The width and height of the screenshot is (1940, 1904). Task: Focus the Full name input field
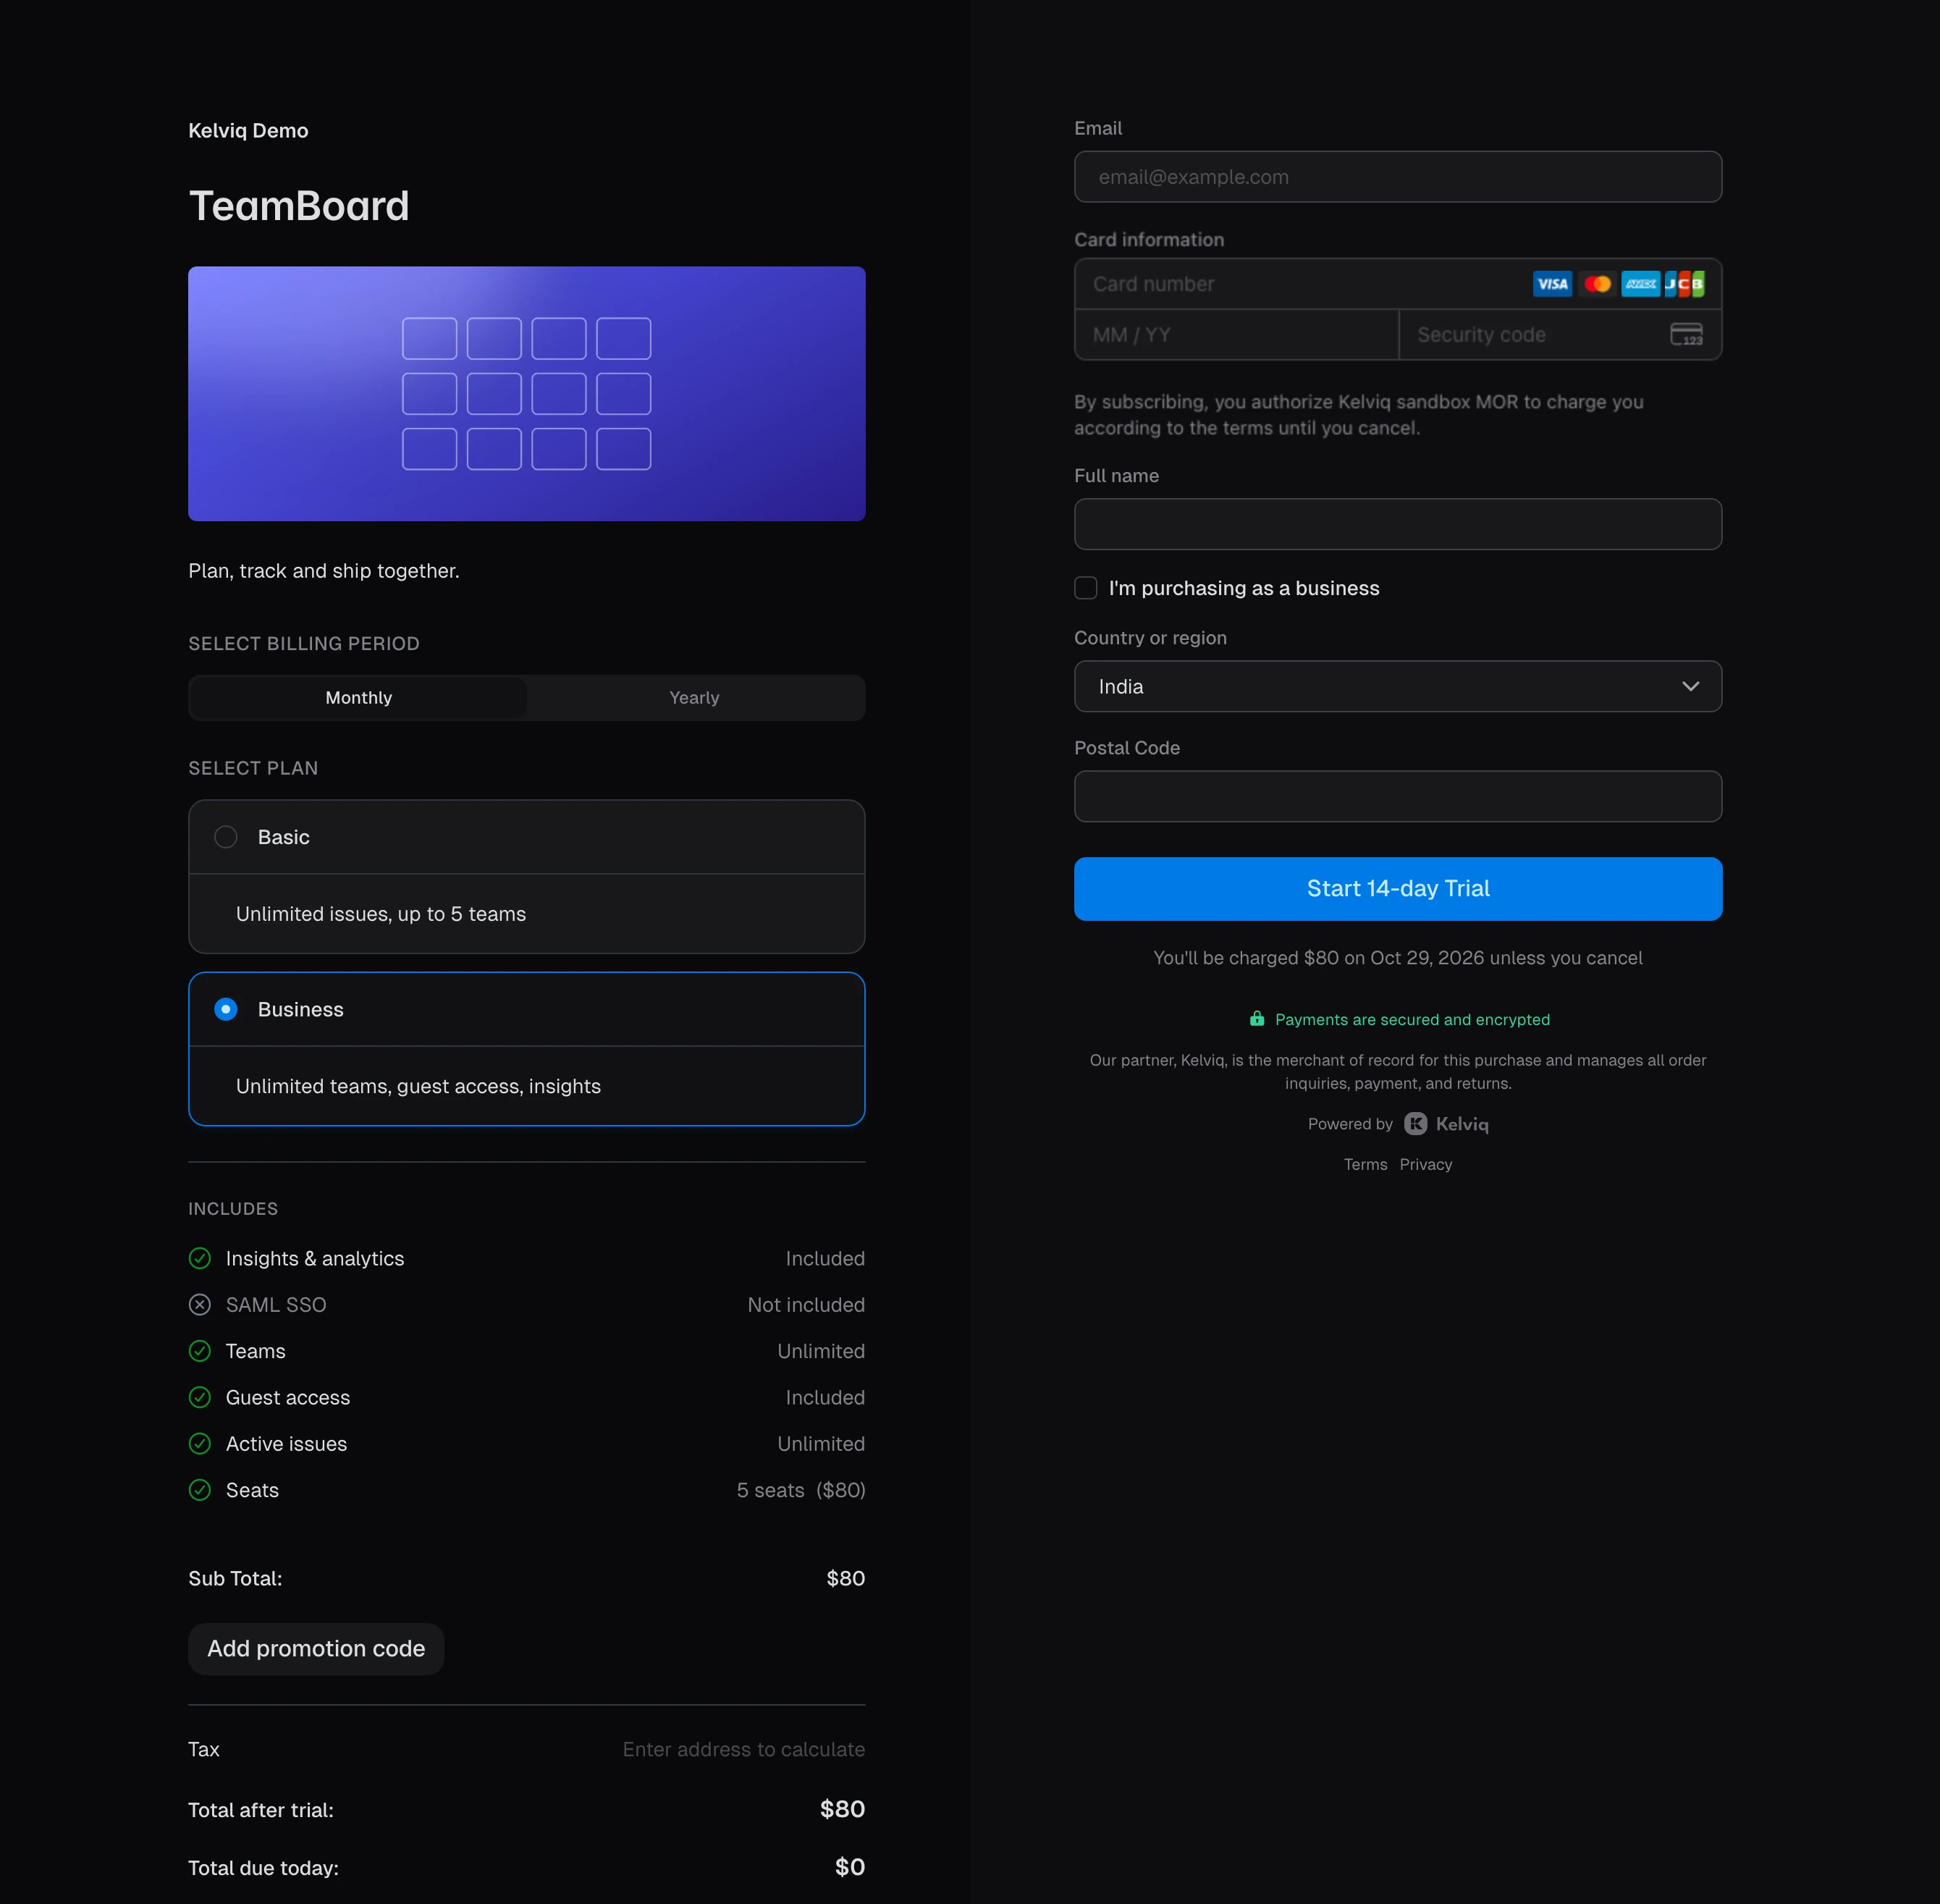point(1398,524)
